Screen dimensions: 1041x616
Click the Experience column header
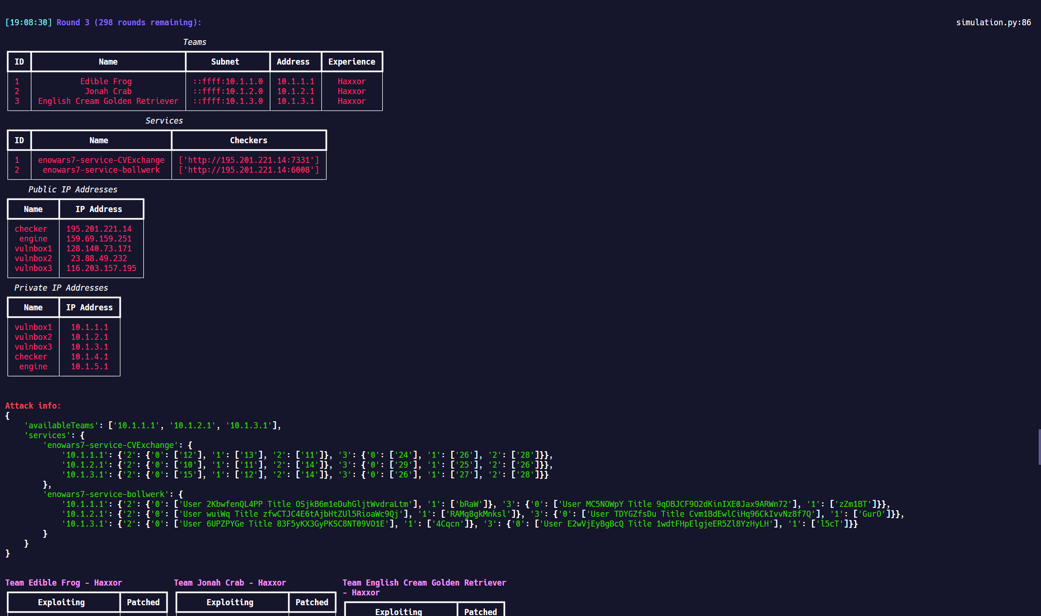[x=352, y=61]
